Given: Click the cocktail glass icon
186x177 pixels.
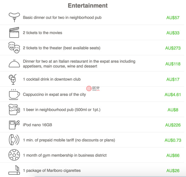Looking at the screenshot, I should pos(13,79).
